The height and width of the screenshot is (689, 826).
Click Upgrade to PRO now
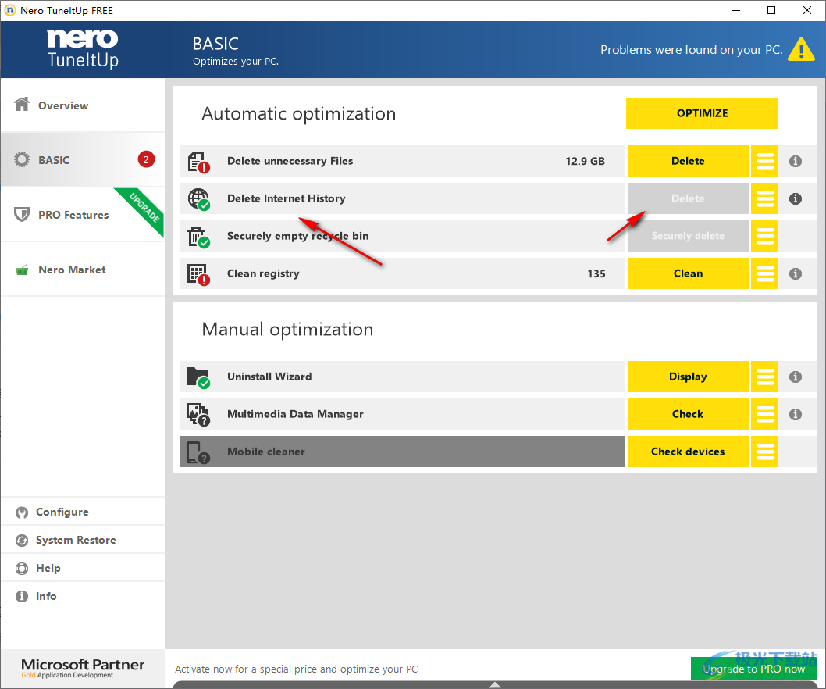[x=754, y=669]
